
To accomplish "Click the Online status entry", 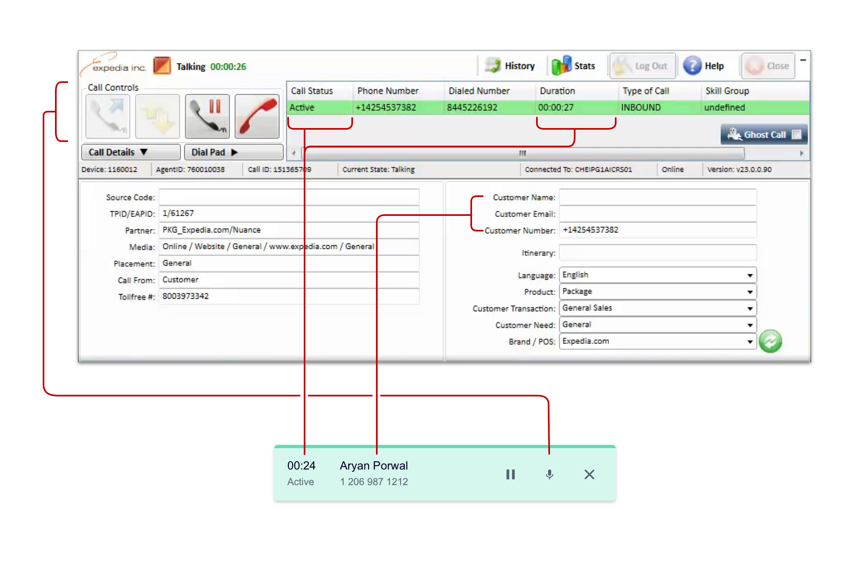I will click(672, 169).
